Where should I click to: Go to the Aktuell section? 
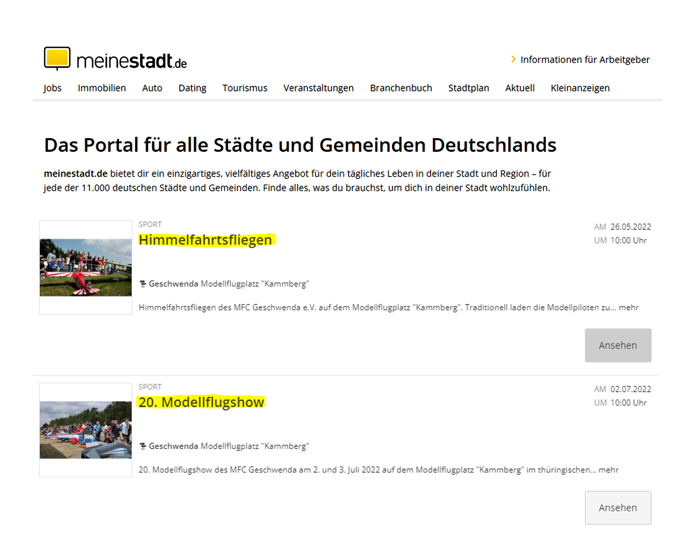[520, 88]
